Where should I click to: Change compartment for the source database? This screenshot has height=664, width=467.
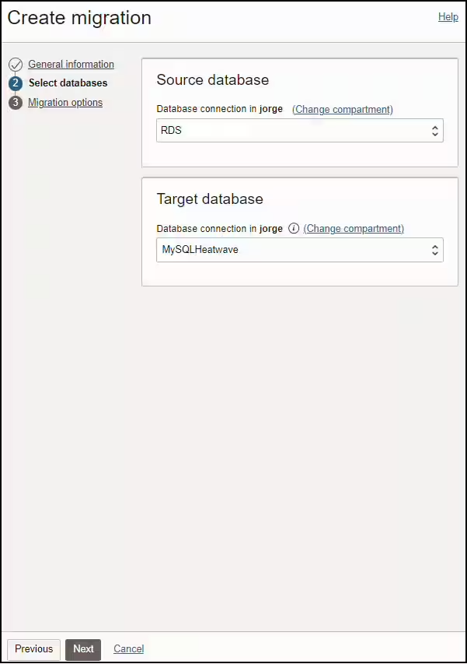pyautogui.click(x=342, y=109)
